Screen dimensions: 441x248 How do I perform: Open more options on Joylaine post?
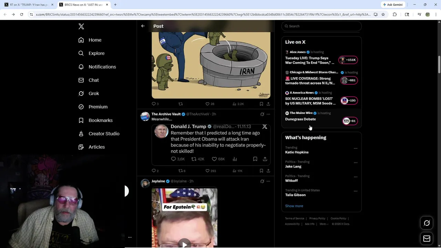click(x=268, y=181)
